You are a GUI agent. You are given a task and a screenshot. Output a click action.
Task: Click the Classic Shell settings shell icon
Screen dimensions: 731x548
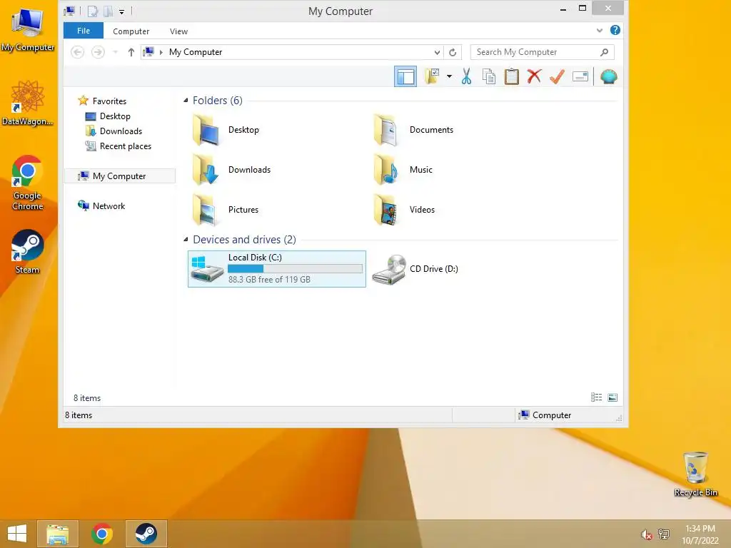tap(608, 76)
